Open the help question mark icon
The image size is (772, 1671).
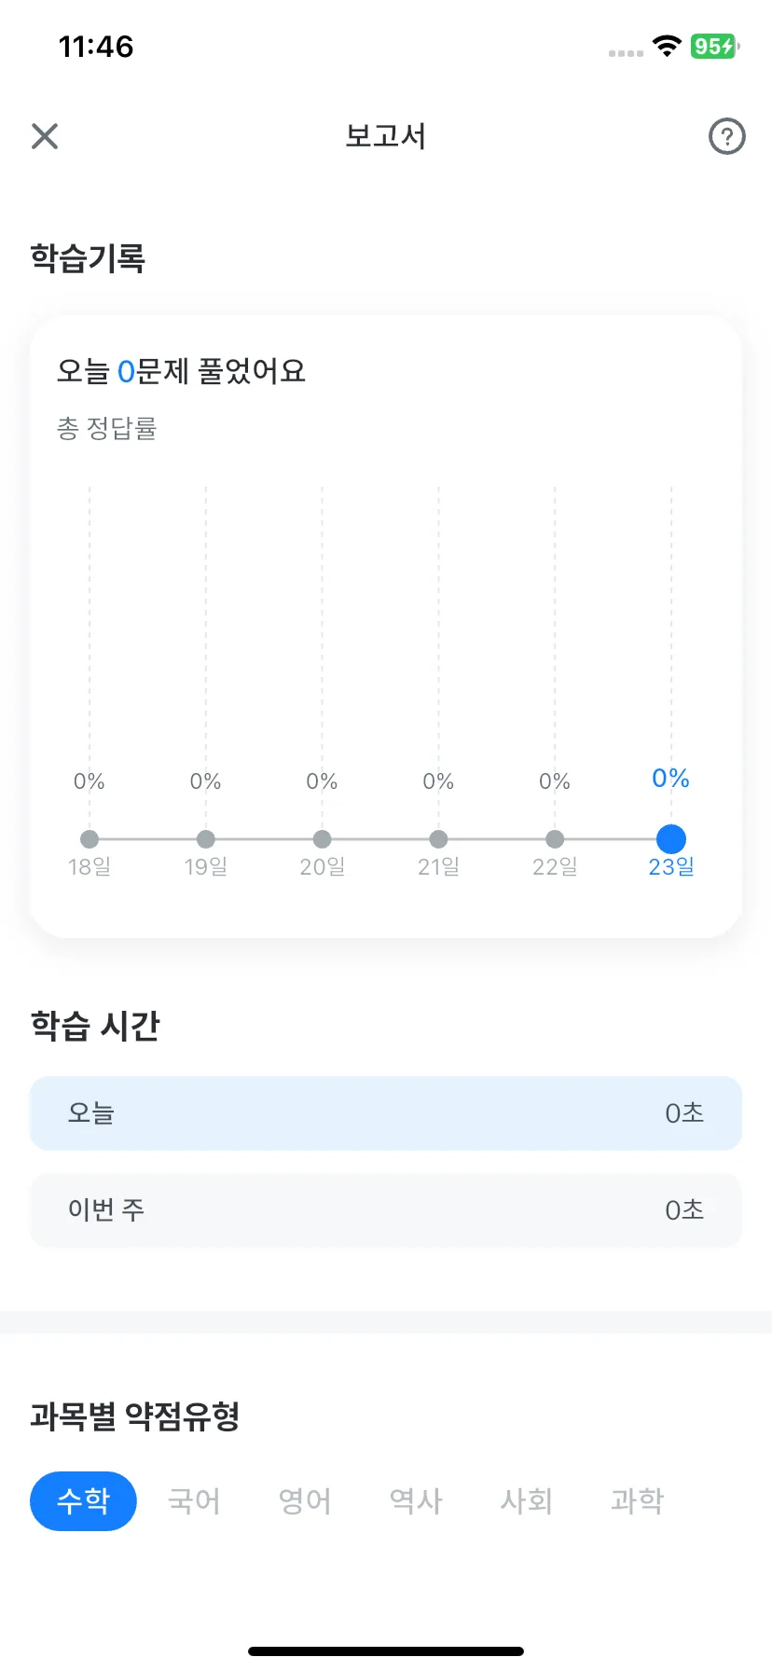(727, 136)
